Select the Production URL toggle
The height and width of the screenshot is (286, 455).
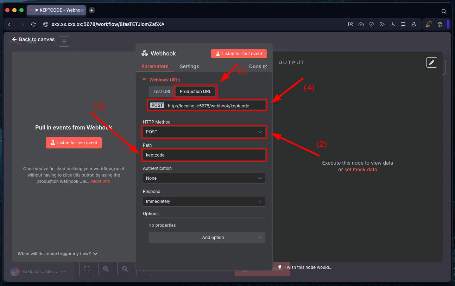coord(195,92)
